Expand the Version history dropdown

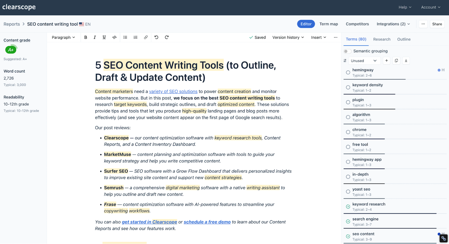(288, 37)
